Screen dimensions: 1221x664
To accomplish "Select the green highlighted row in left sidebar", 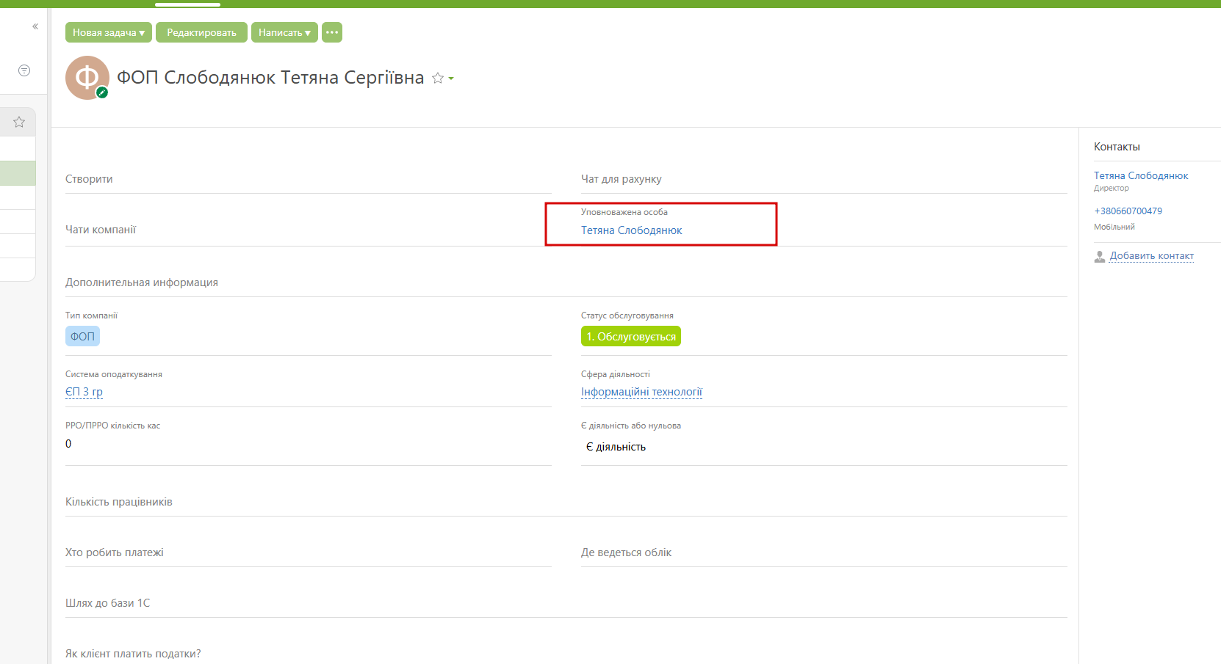I will click(18, 173).
